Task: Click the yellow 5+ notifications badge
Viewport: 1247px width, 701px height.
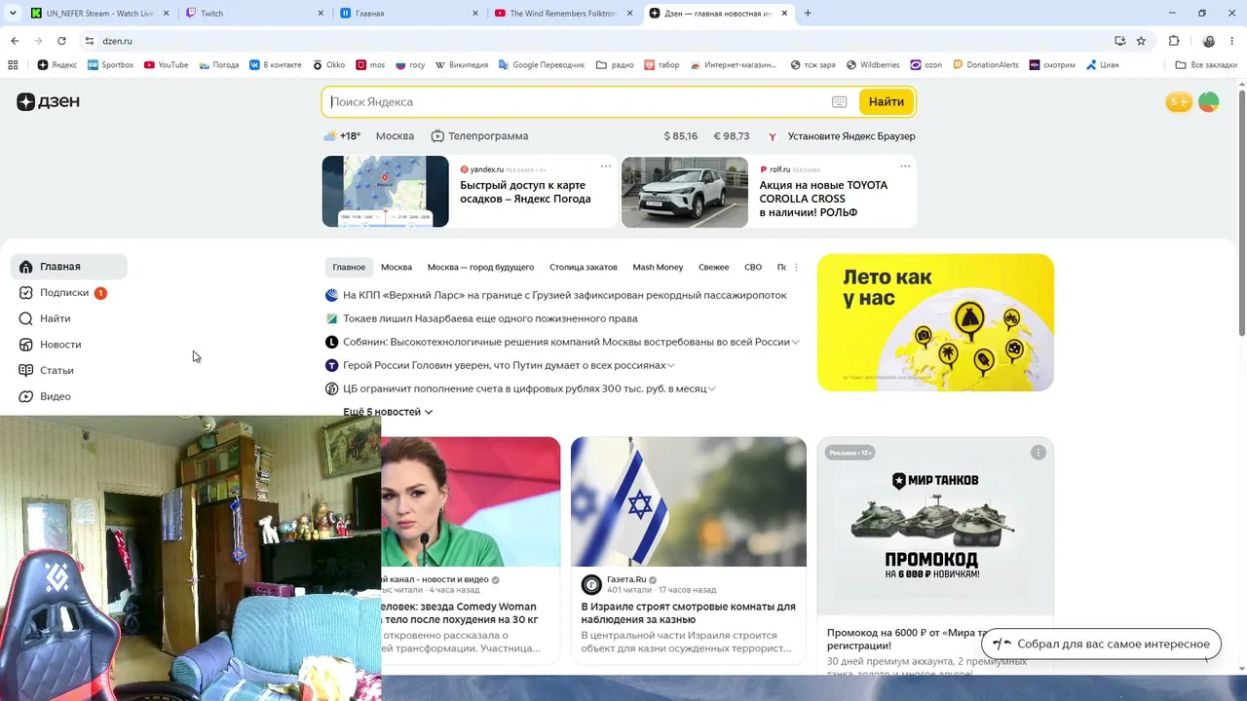Action: pos(1179,102)
